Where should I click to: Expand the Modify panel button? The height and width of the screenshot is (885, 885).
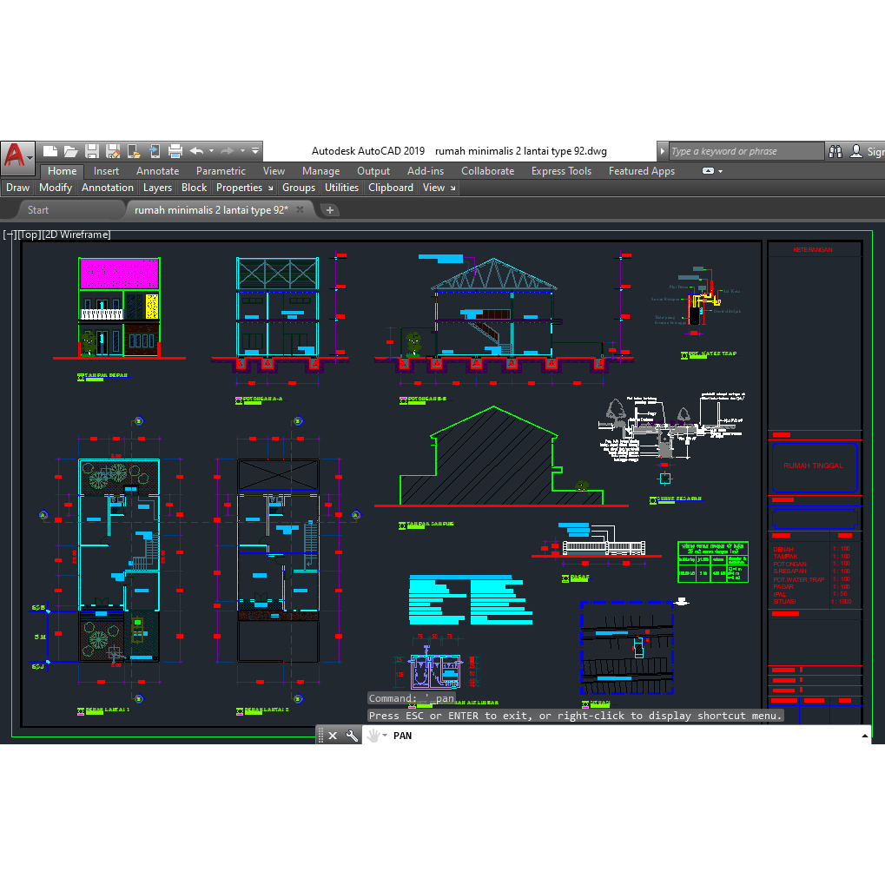pyautogui.click(x=56, y=188)
